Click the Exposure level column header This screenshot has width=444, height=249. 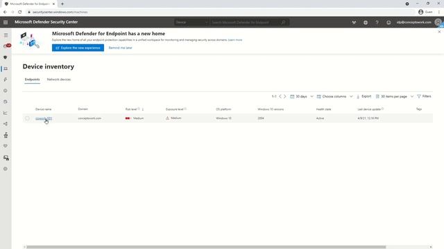tap(176, 109)
